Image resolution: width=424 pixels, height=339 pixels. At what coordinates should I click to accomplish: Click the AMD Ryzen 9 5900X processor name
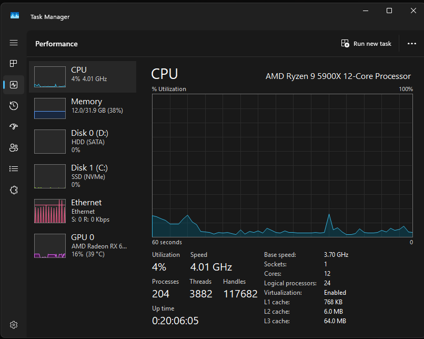tap(338, 76)
